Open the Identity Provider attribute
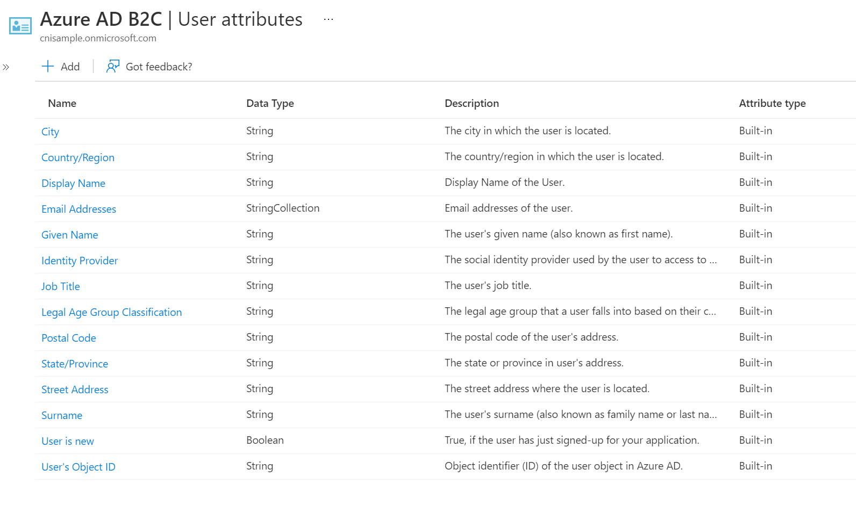The image size is (856, 527). 79,261
